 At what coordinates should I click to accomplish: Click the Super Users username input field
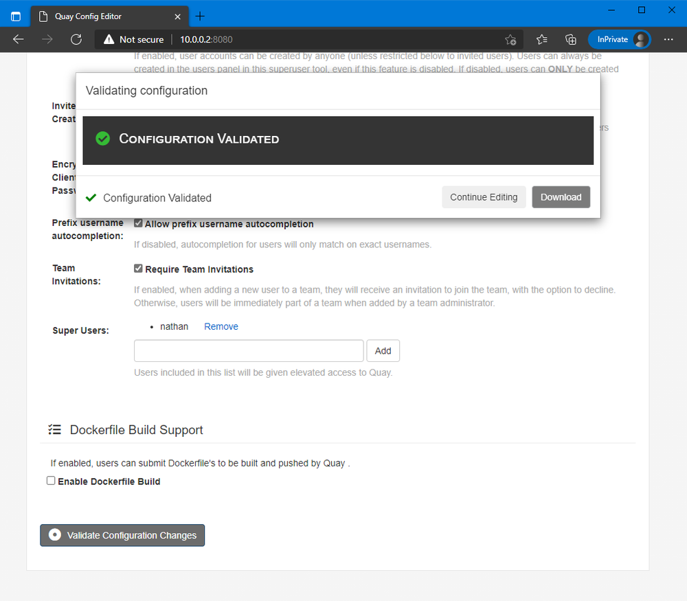click(249, 351)
